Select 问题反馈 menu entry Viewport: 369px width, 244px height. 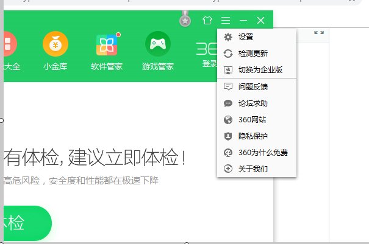tap(257, 86)
